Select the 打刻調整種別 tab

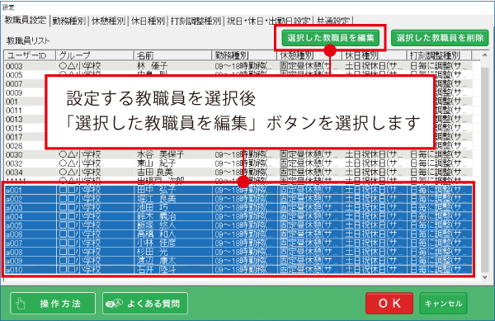pyautogui.click(x=196, y=21)
